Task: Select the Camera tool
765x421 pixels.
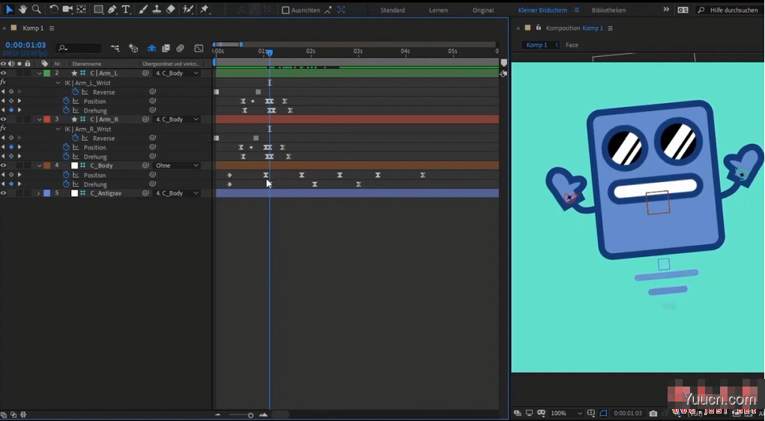Action: click(67, 9)
